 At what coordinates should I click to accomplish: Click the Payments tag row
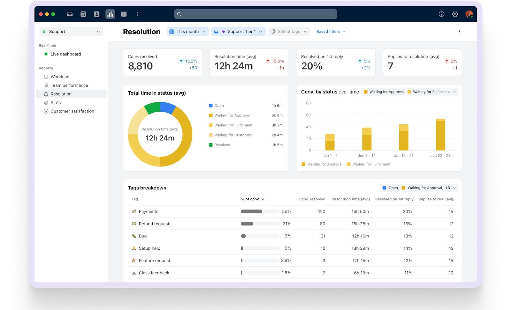[293, 211]
